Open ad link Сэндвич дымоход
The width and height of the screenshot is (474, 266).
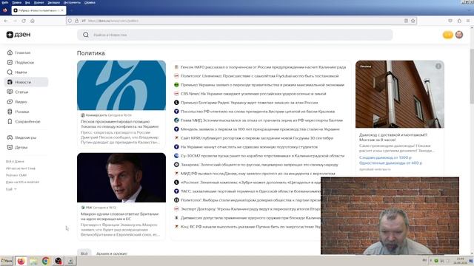pyautogui.click(x=385, y=157)
